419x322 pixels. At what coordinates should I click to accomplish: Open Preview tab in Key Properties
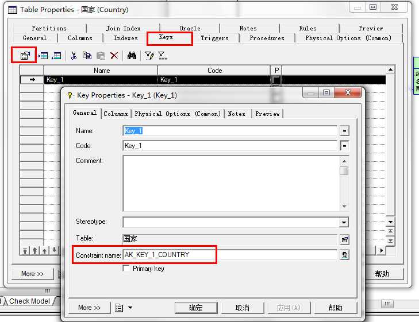[267, 114]
